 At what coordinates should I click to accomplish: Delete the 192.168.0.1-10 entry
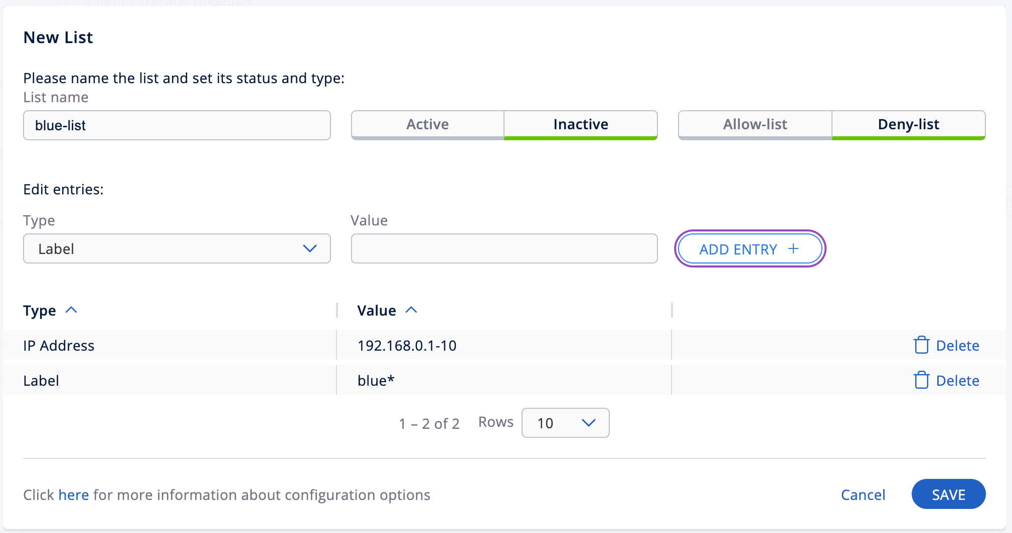[957, 345]
